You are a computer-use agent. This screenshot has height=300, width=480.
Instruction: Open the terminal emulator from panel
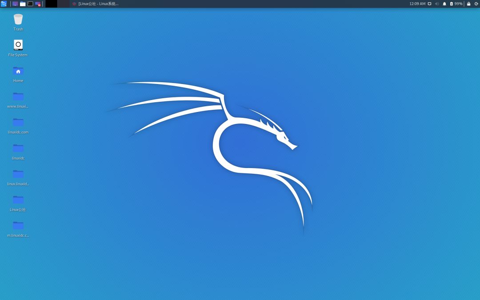pyautogui.click(x=30, y=4)
